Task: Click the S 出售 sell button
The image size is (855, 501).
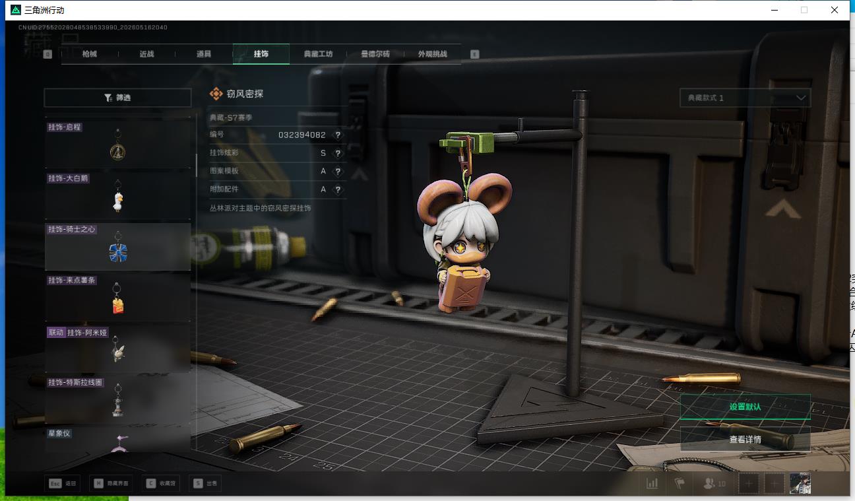Action: 205,484
